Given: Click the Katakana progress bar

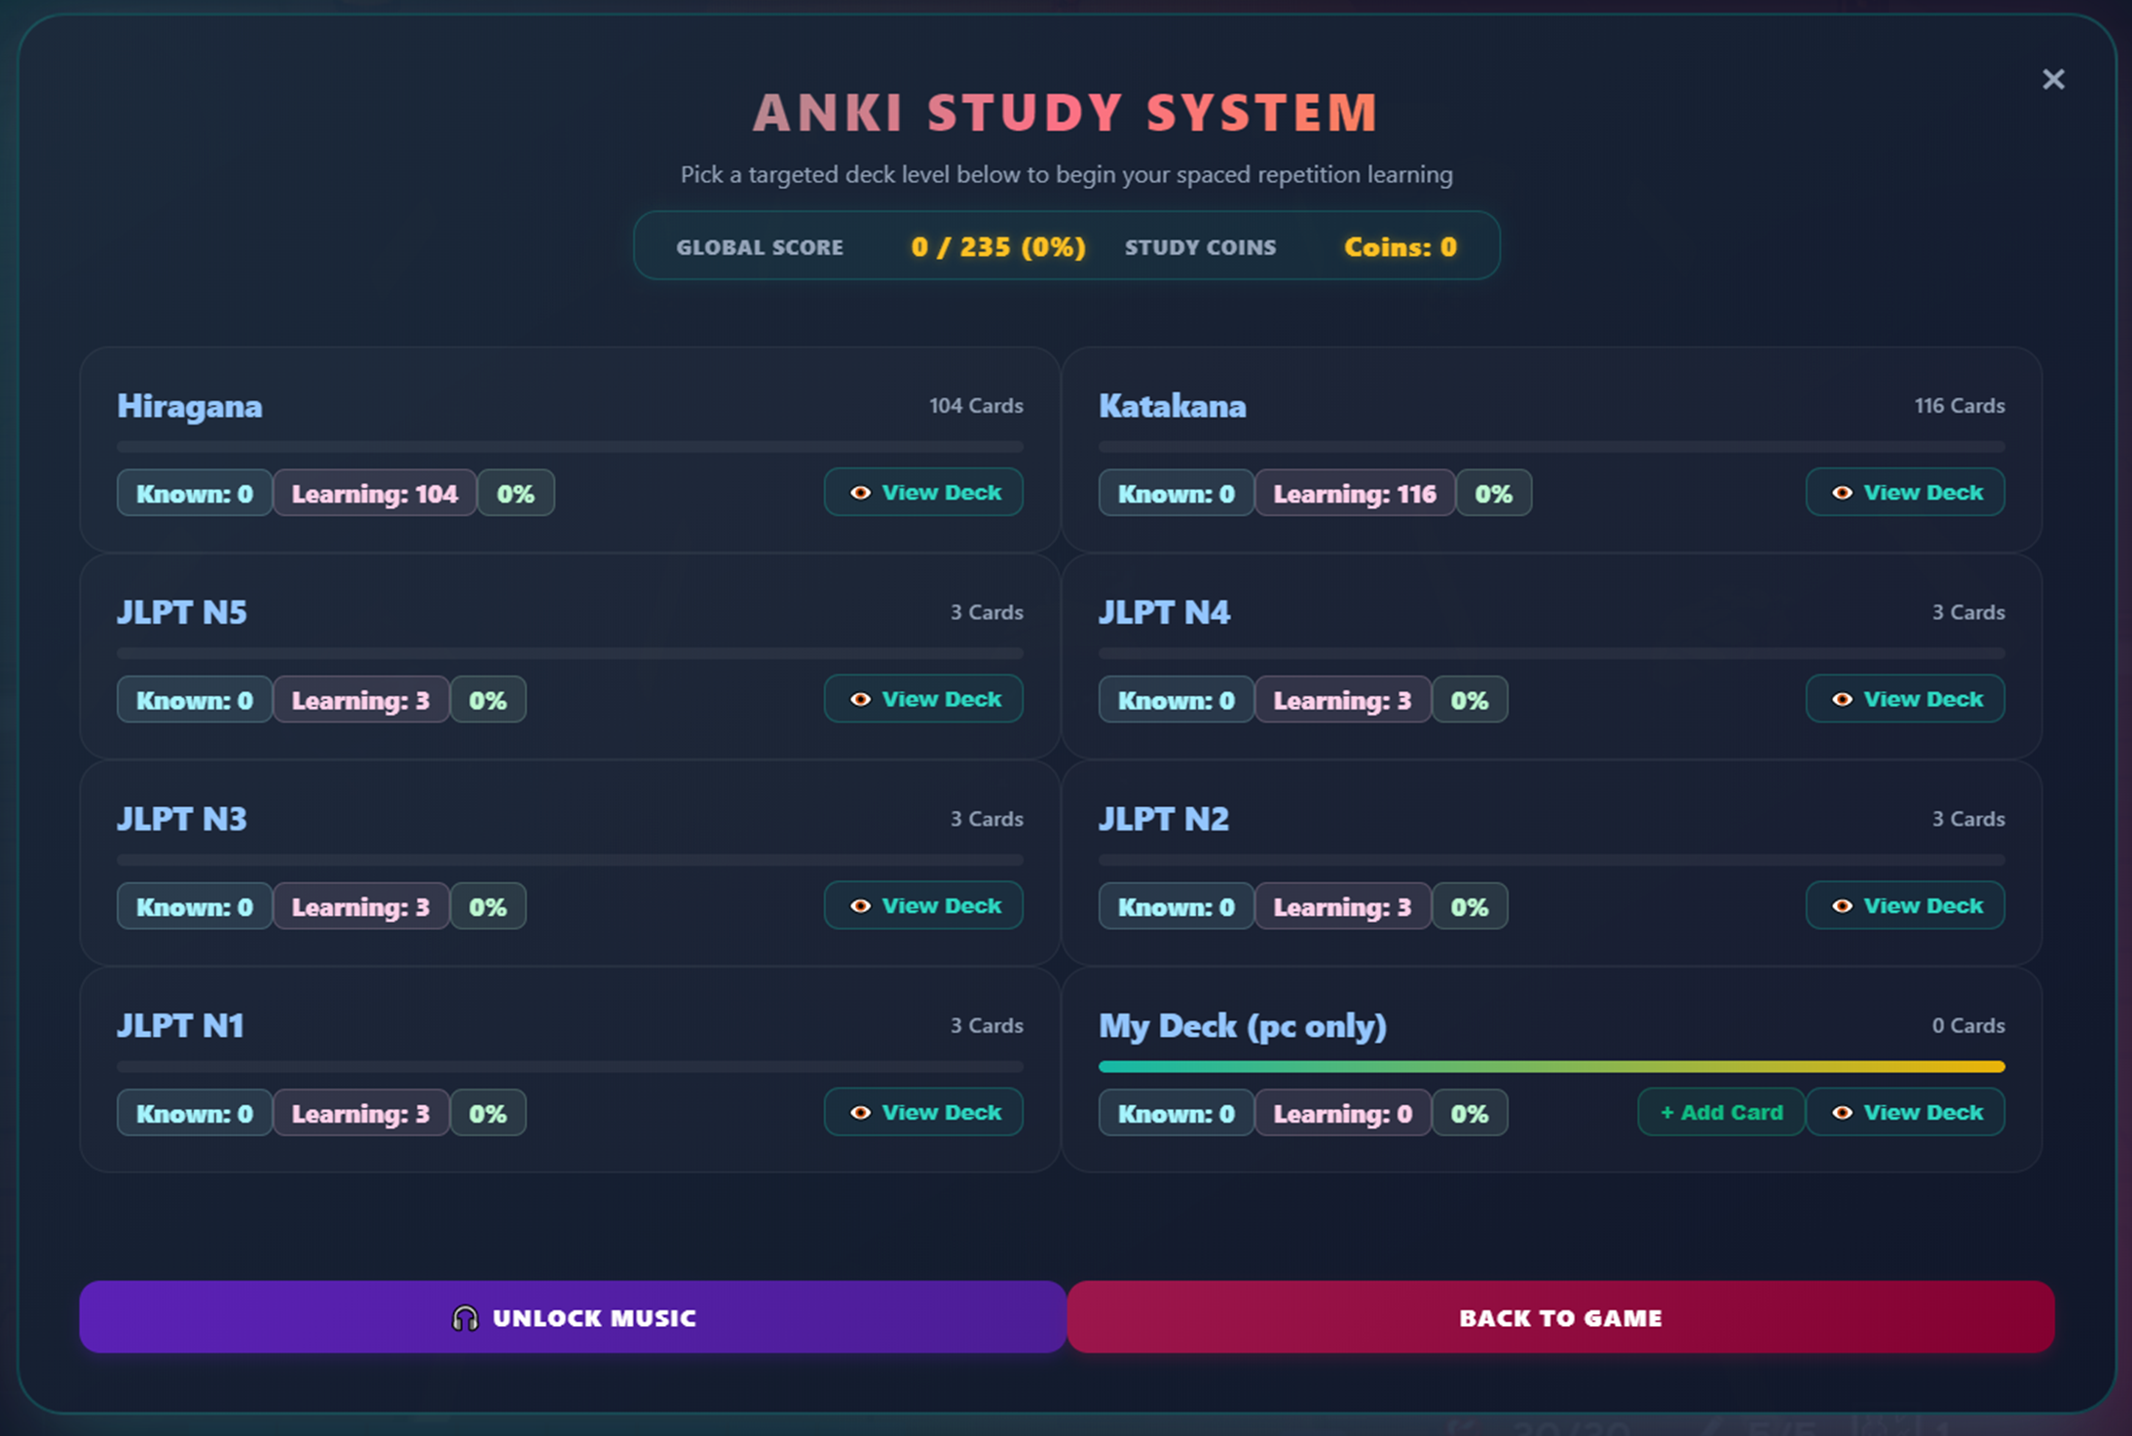Looking at the screenshot, I should (1552, 447).
